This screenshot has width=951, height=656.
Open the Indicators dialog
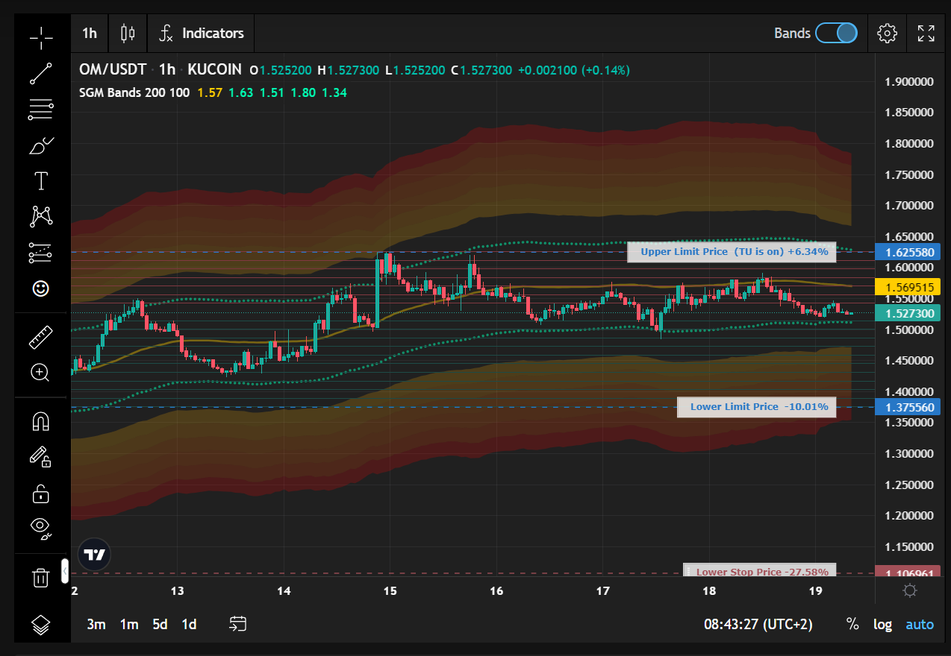coord(202,33)
